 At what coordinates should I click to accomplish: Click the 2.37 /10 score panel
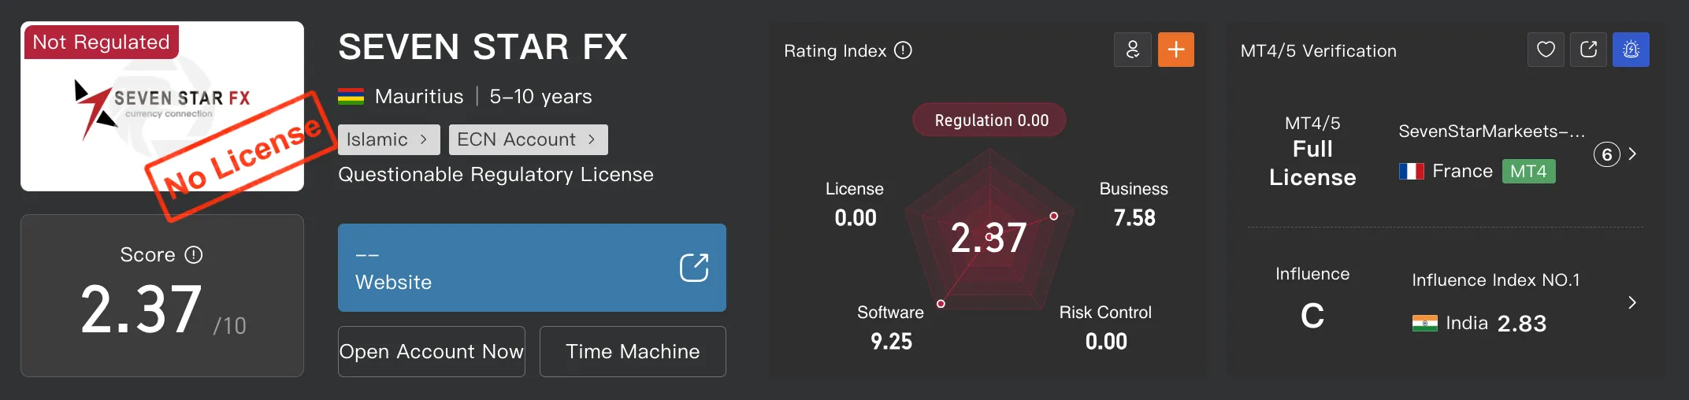[x=162, y=295]
